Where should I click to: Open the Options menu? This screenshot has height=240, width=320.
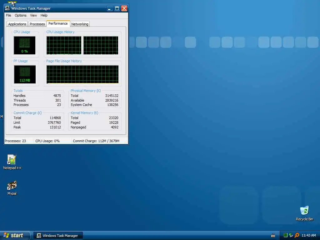pos(20,15)
